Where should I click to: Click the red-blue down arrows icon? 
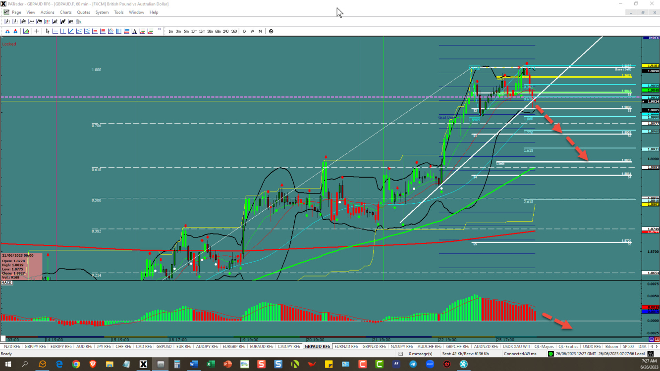coord(7,31)
